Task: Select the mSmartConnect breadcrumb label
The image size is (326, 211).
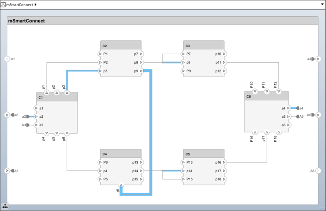Action: coord(20,4)
